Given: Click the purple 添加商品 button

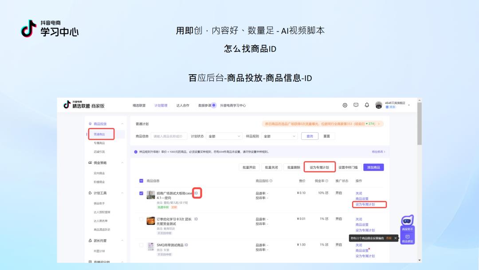Looking at the screenshot, I should coord(373,167).
